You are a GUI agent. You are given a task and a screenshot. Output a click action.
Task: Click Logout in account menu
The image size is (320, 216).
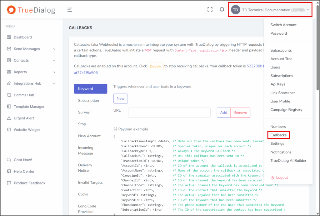point(282,178)
